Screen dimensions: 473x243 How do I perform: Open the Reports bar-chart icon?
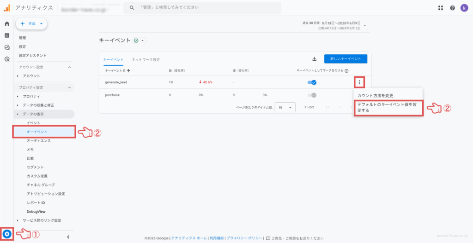coord(7,35)
